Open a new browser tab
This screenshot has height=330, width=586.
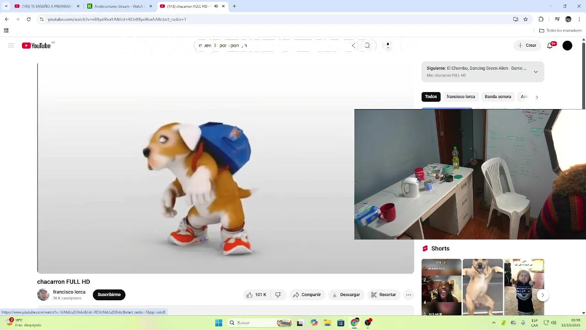(234, 6)
